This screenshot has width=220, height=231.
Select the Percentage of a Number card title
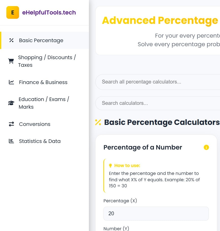point(143,147)
